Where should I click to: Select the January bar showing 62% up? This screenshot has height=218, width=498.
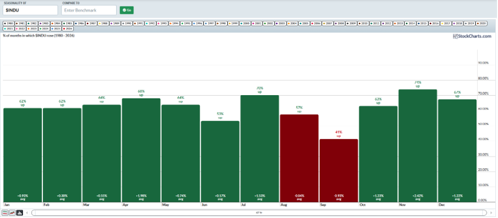(22, 155)
